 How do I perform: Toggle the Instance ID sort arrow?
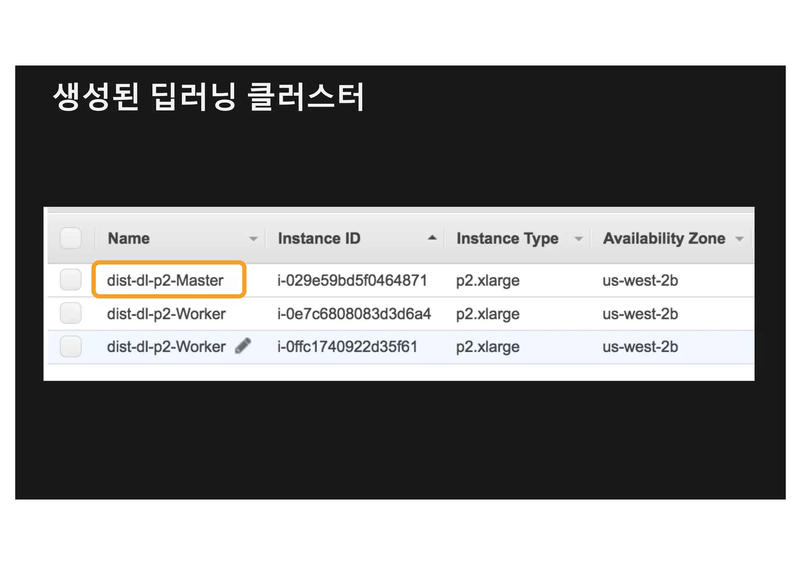click(x=432, y=238)
